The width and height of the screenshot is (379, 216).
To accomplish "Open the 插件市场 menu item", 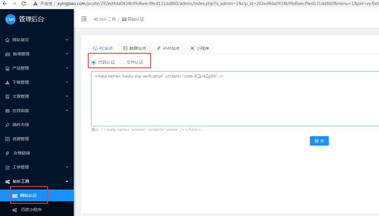I will click(37, 125).
